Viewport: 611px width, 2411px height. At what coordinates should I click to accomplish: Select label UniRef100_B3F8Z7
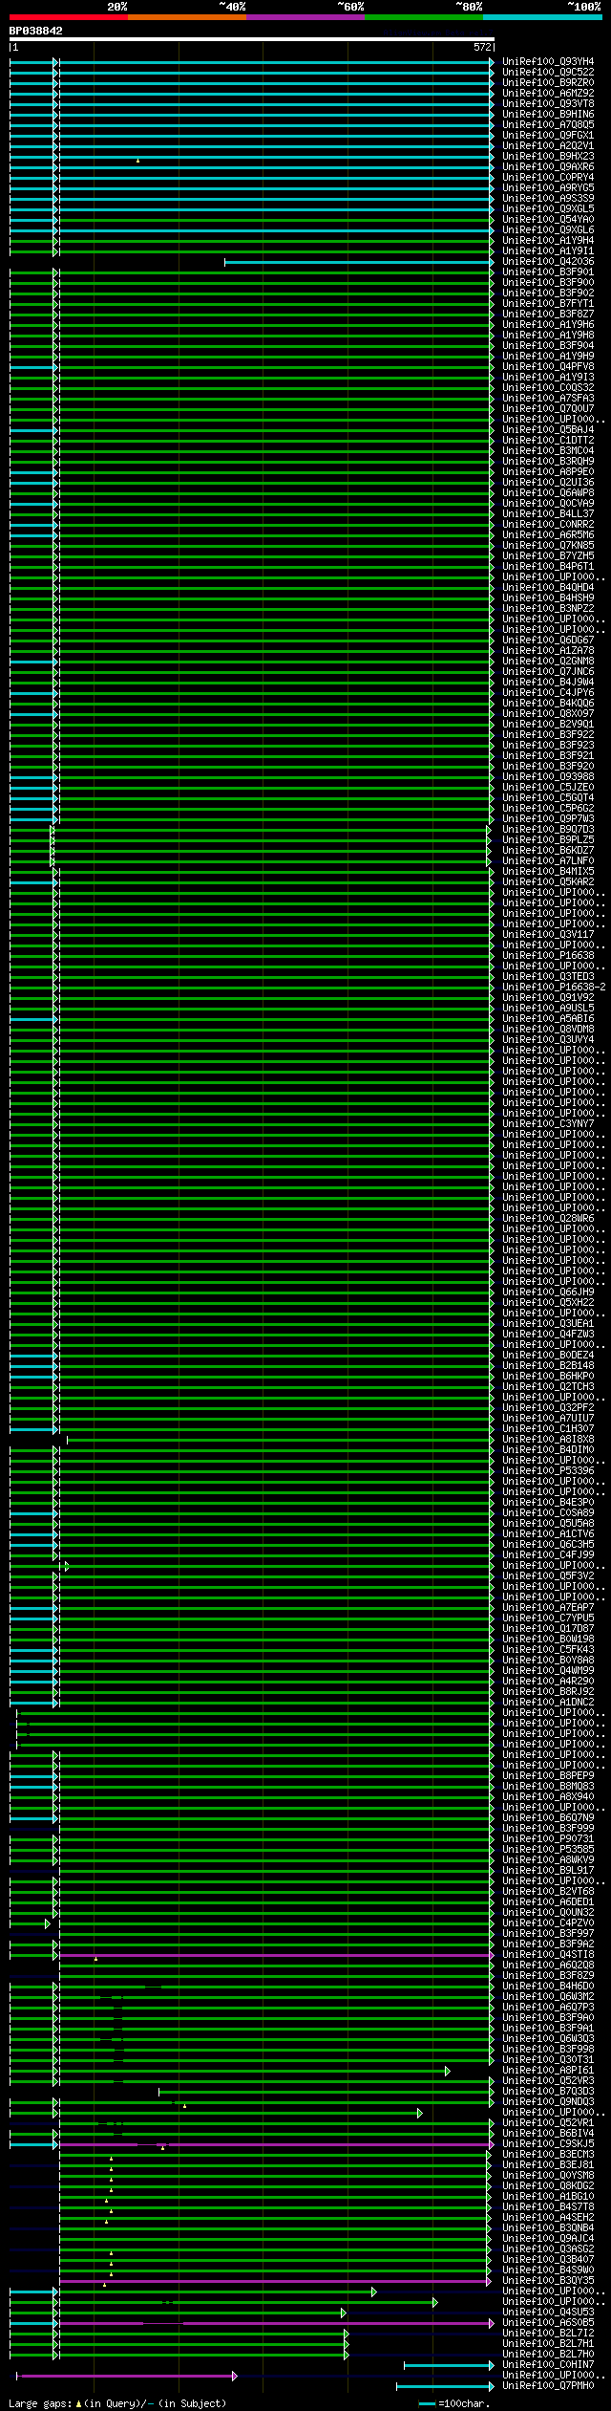click(x=548, y=315)
